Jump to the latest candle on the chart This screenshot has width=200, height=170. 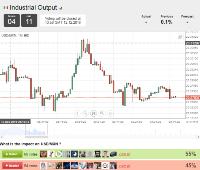point(94,113)
